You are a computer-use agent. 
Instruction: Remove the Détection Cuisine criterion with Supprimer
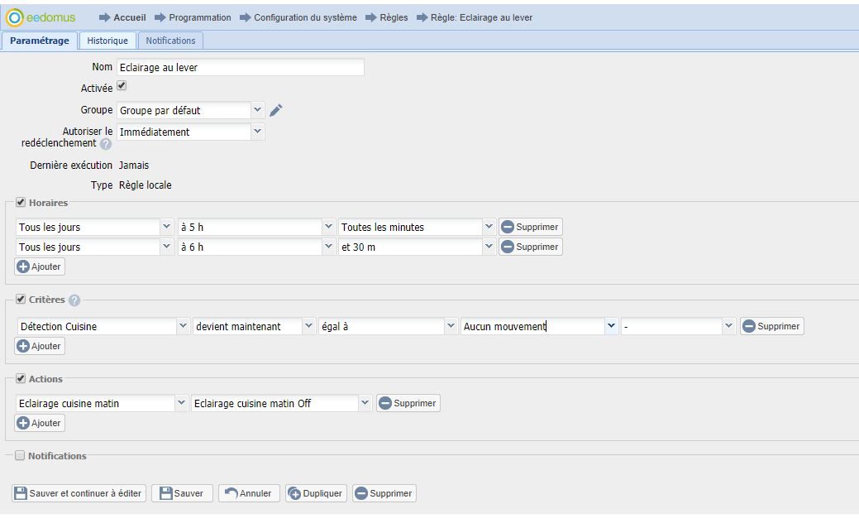[772, 326]
